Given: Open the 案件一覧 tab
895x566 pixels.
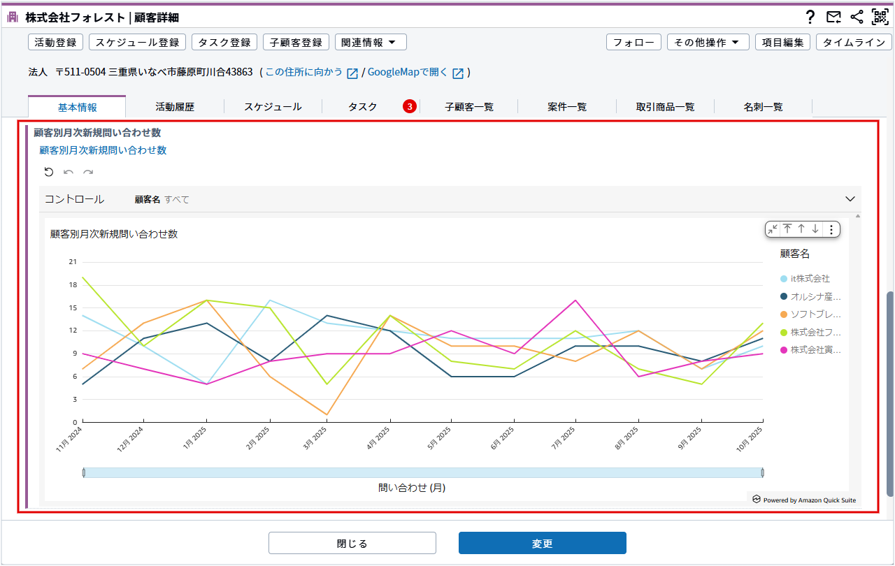Looking at the screenshot, I should [x=567, y=107].
